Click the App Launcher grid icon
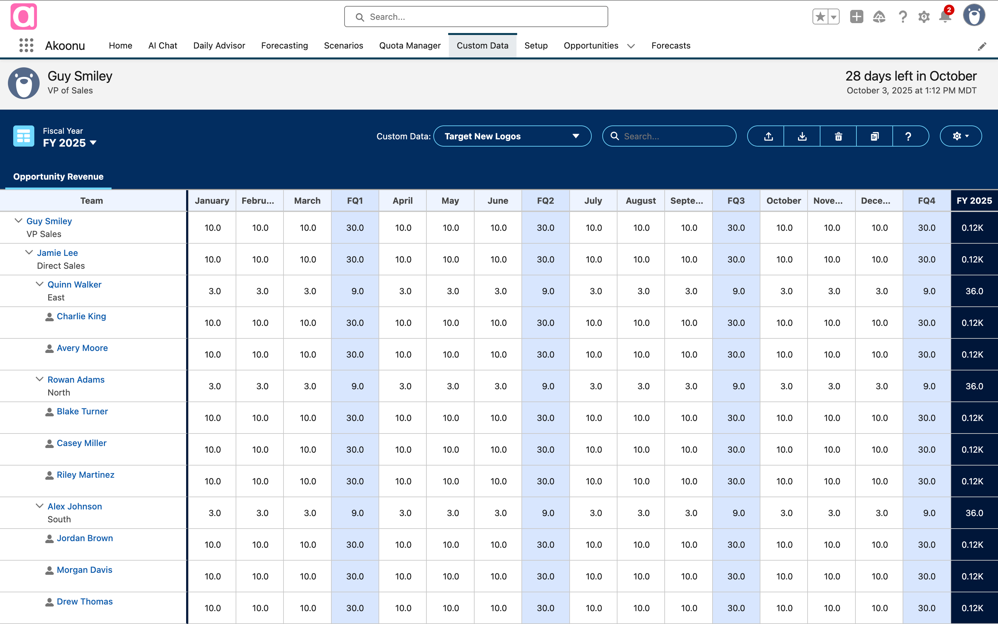The width and height of the screenshot is (998, 624). pyautogui.click(x=26, y=46)
